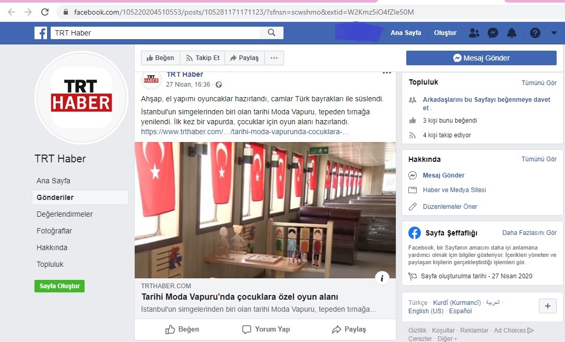Open Ana Sayfa in top bar
The image size is (565, 342).
coord(406,33)
